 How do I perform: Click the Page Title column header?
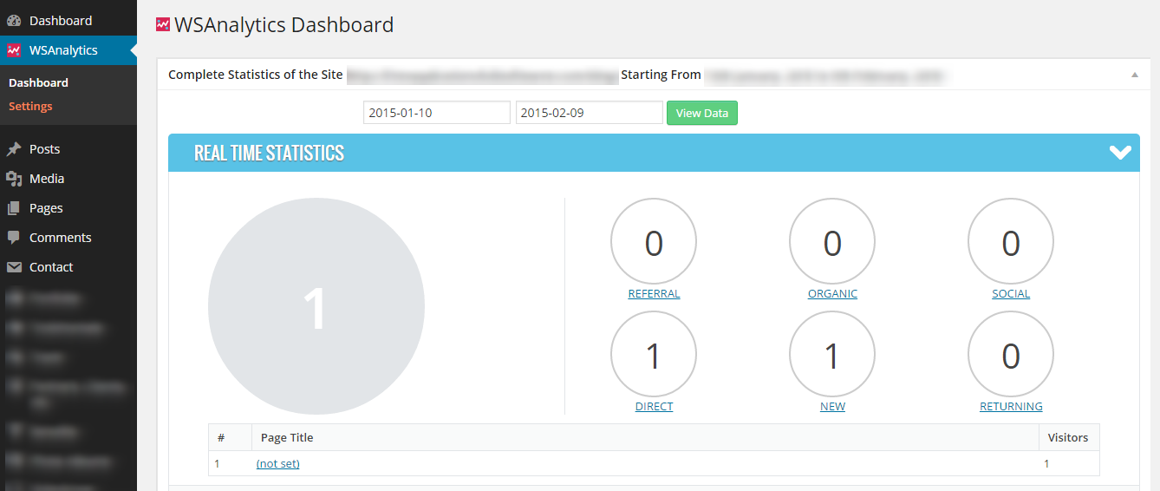pos(645,437)
